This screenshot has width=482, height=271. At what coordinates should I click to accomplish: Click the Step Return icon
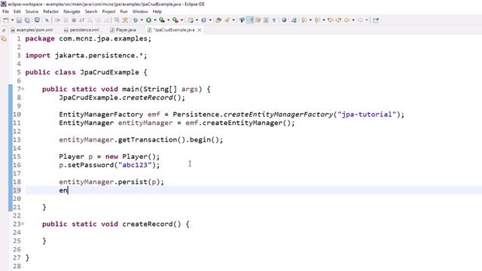(105, 20)
